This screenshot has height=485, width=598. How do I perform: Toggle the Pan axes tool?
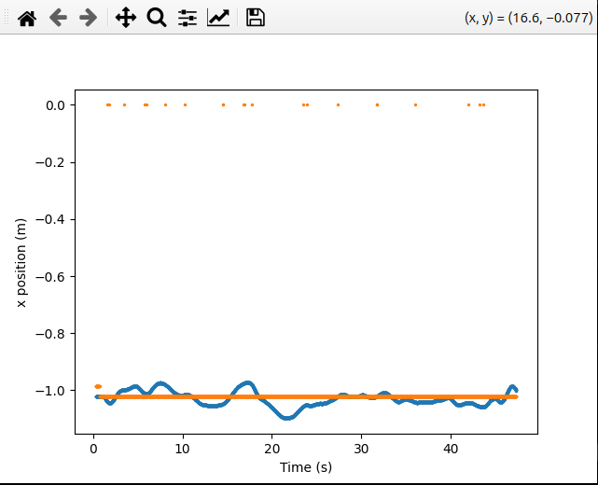click(126, 18)
